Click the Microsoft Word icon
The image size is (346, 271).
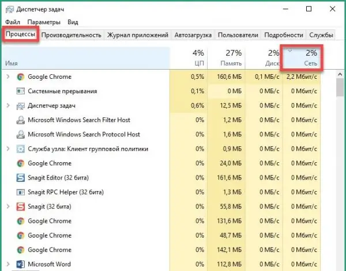tap(21, 264)
